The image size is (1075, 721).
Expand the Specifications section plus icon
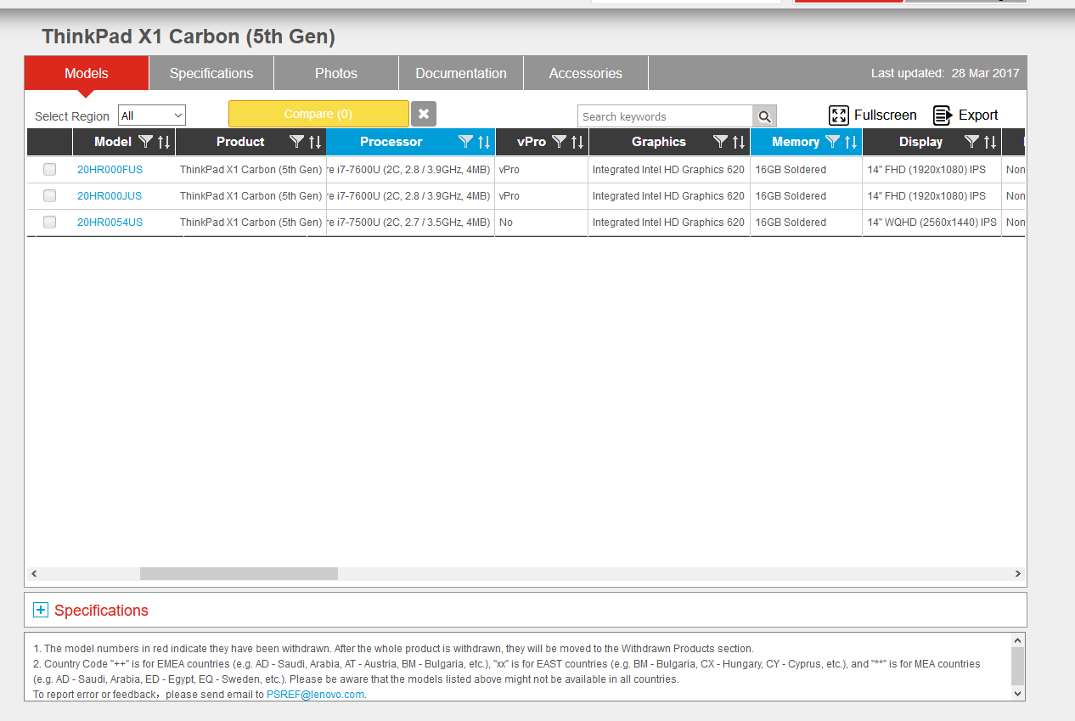click(x=41, y=610)
